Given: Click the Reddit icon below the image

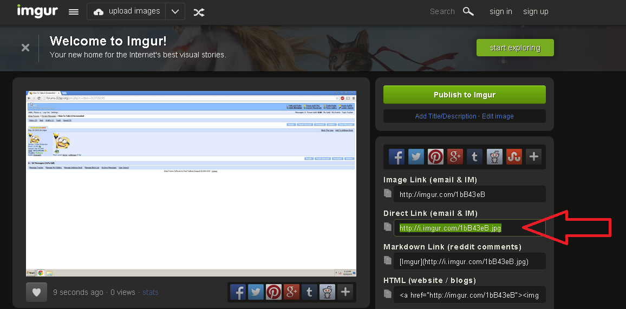Looking at the screenshot, I should [x=328, y=292].
